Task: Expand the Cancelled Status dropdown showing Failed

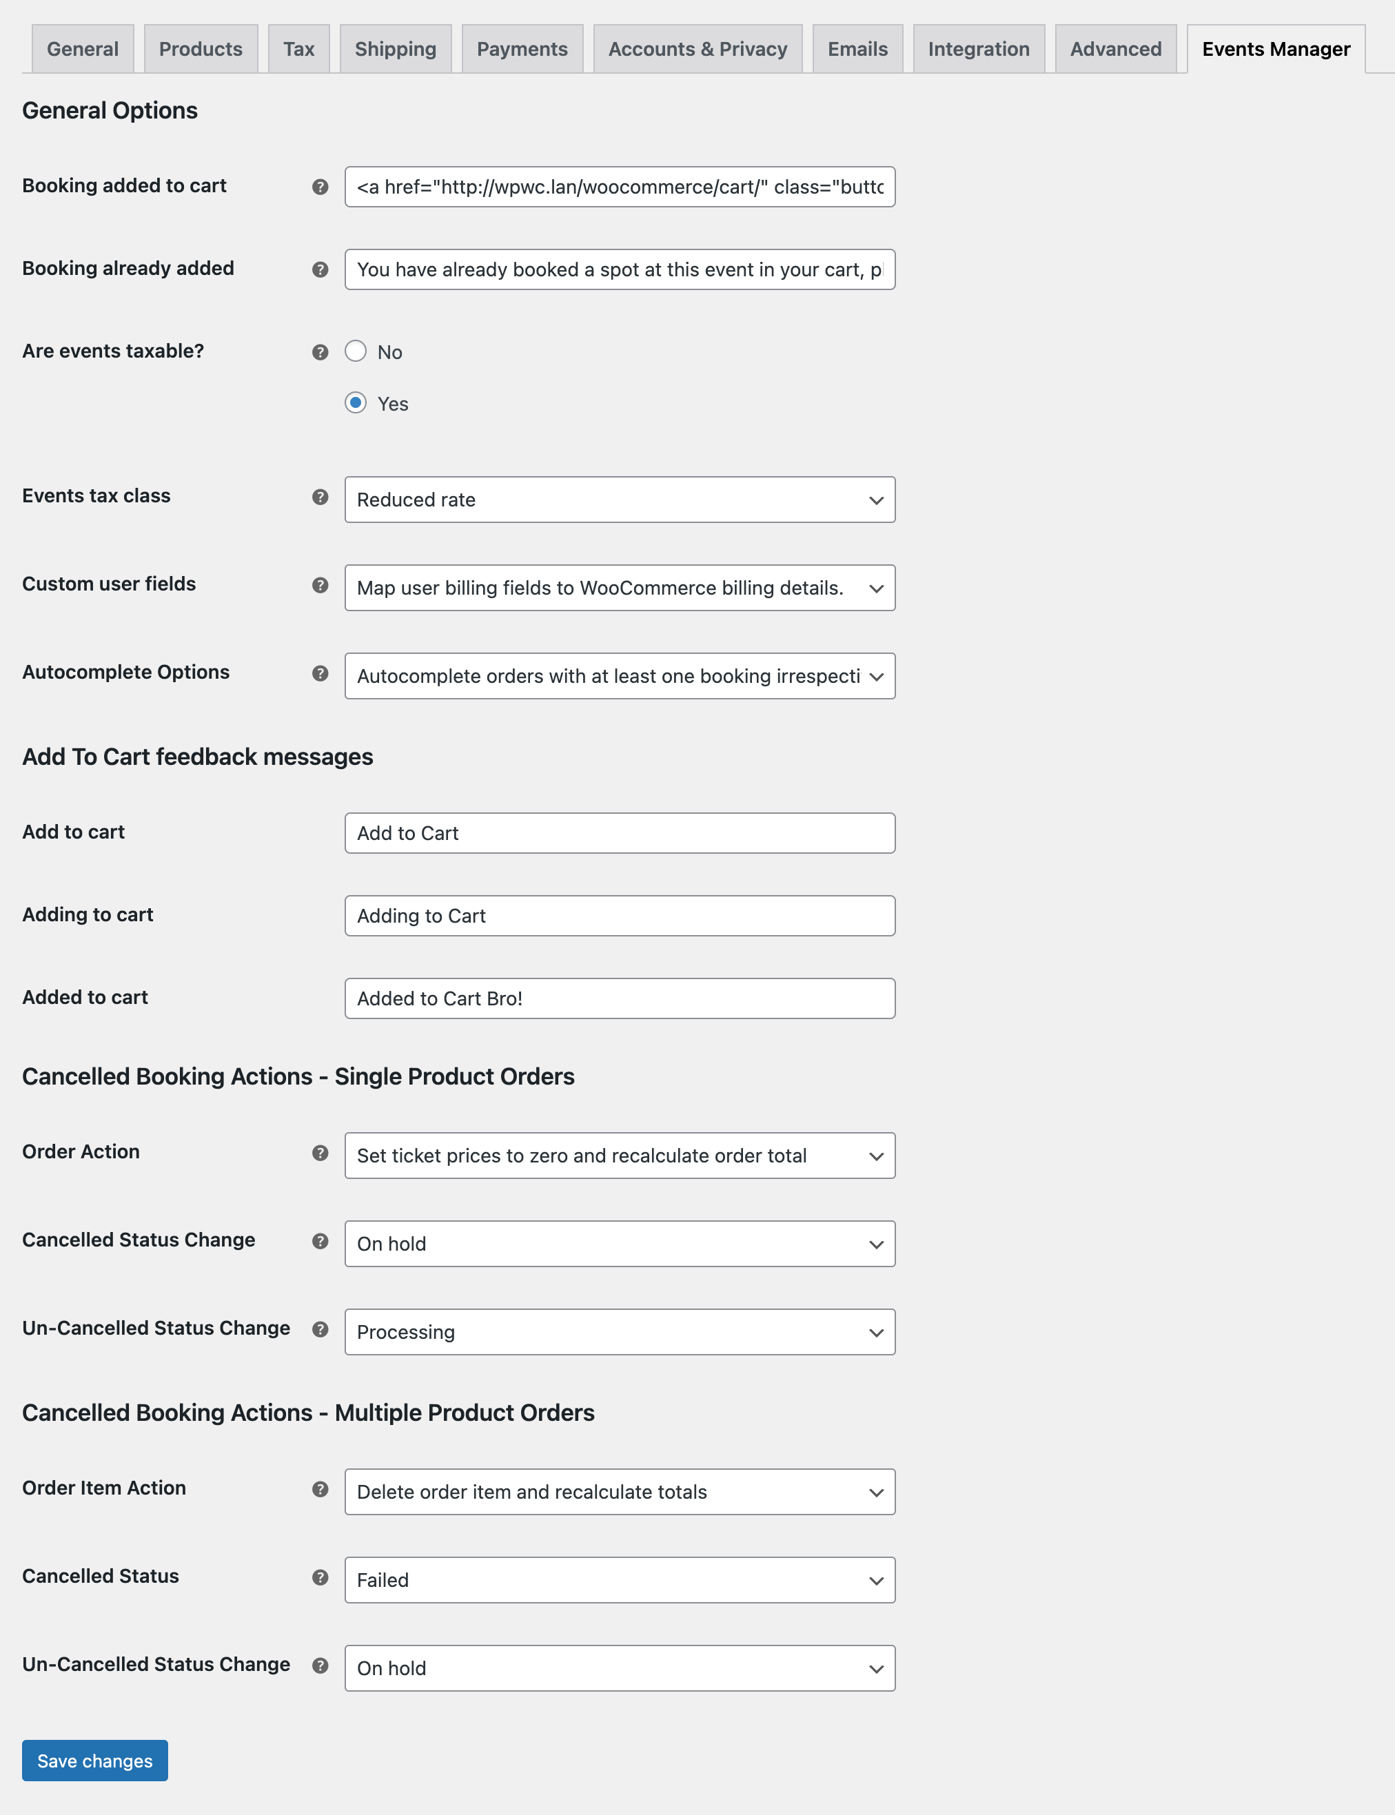Action: click(x=620, y=1580)
